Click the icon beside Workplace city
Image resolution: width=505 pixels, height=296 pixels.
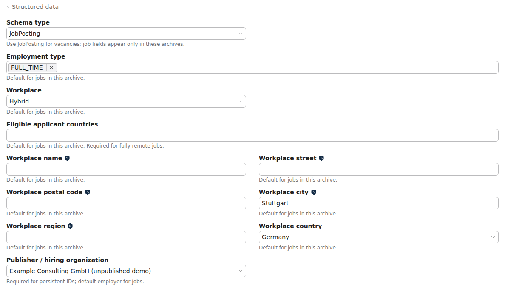coord(314,192)
